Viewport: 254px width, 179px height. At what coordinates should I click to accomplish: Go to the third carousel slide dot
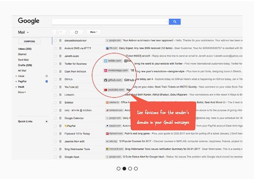pos(130,169)
